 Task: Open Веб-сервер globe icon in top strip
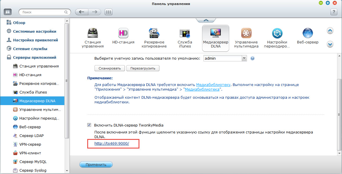[x=308, y=33]
